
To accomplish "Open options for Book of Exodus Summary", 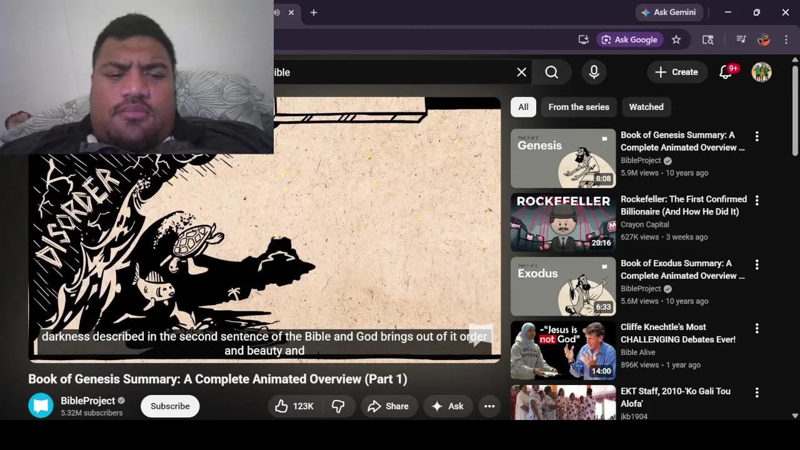I will coord(757,264).
